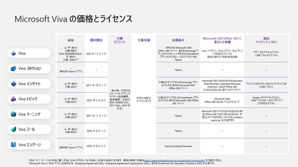
Task: Click the slide title Microsoft Viva の価格とライセンス
Action: (73, 19)
